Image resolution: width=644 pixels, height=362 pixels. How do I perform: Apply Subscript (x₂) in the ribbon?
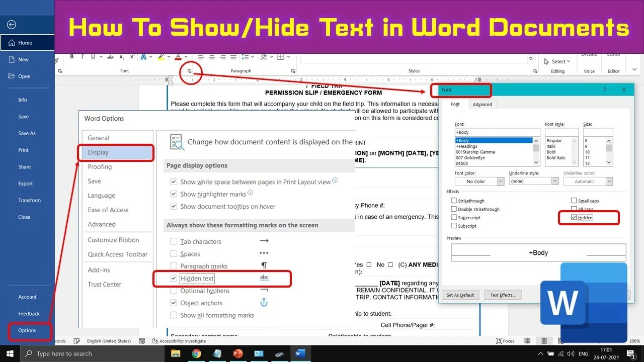pos(122,57)
